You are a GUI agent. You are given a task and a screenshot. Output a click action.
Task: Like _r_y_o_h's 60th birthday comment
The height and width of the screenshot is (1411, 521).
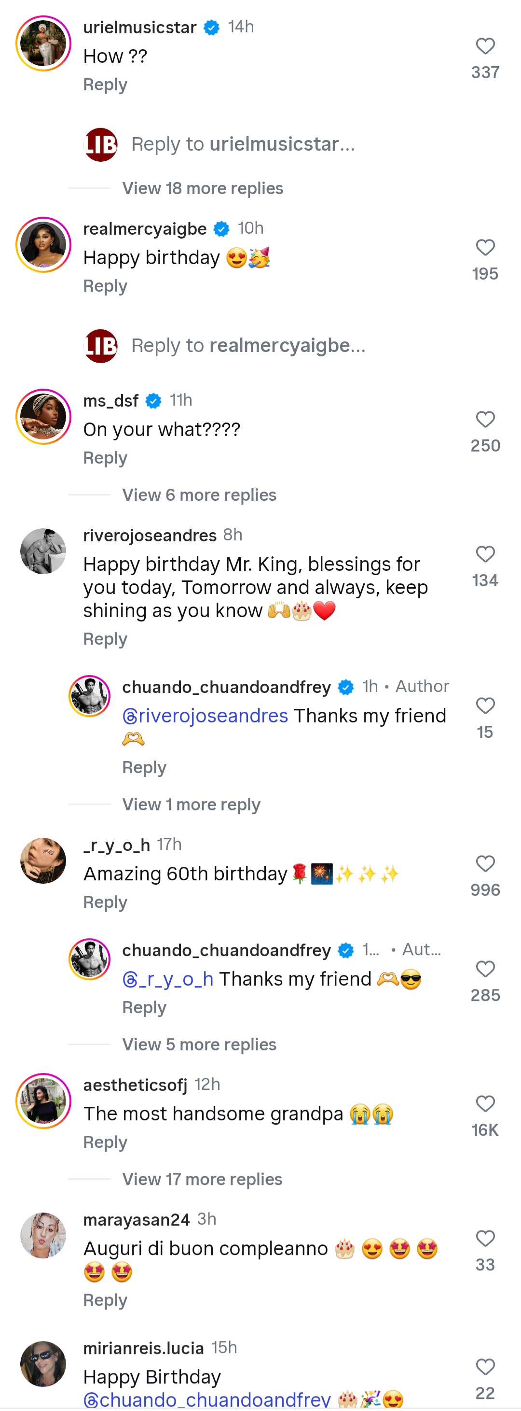485,864
